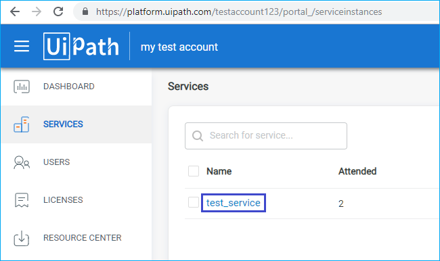
Task: Click the UiPath logo
Action: pyautogui.click(x=81, y=46)
